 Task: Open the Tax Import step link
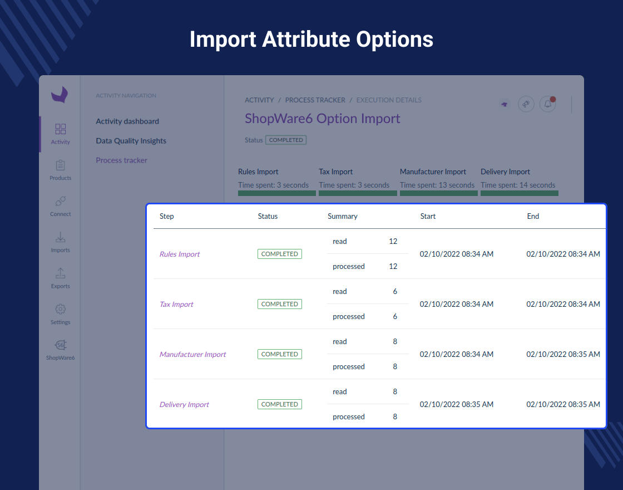tap(176, 304)
